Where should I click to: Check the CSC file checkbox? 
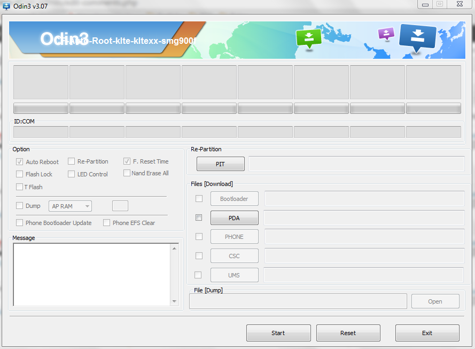pyautogui.click(x=199, y=255)
